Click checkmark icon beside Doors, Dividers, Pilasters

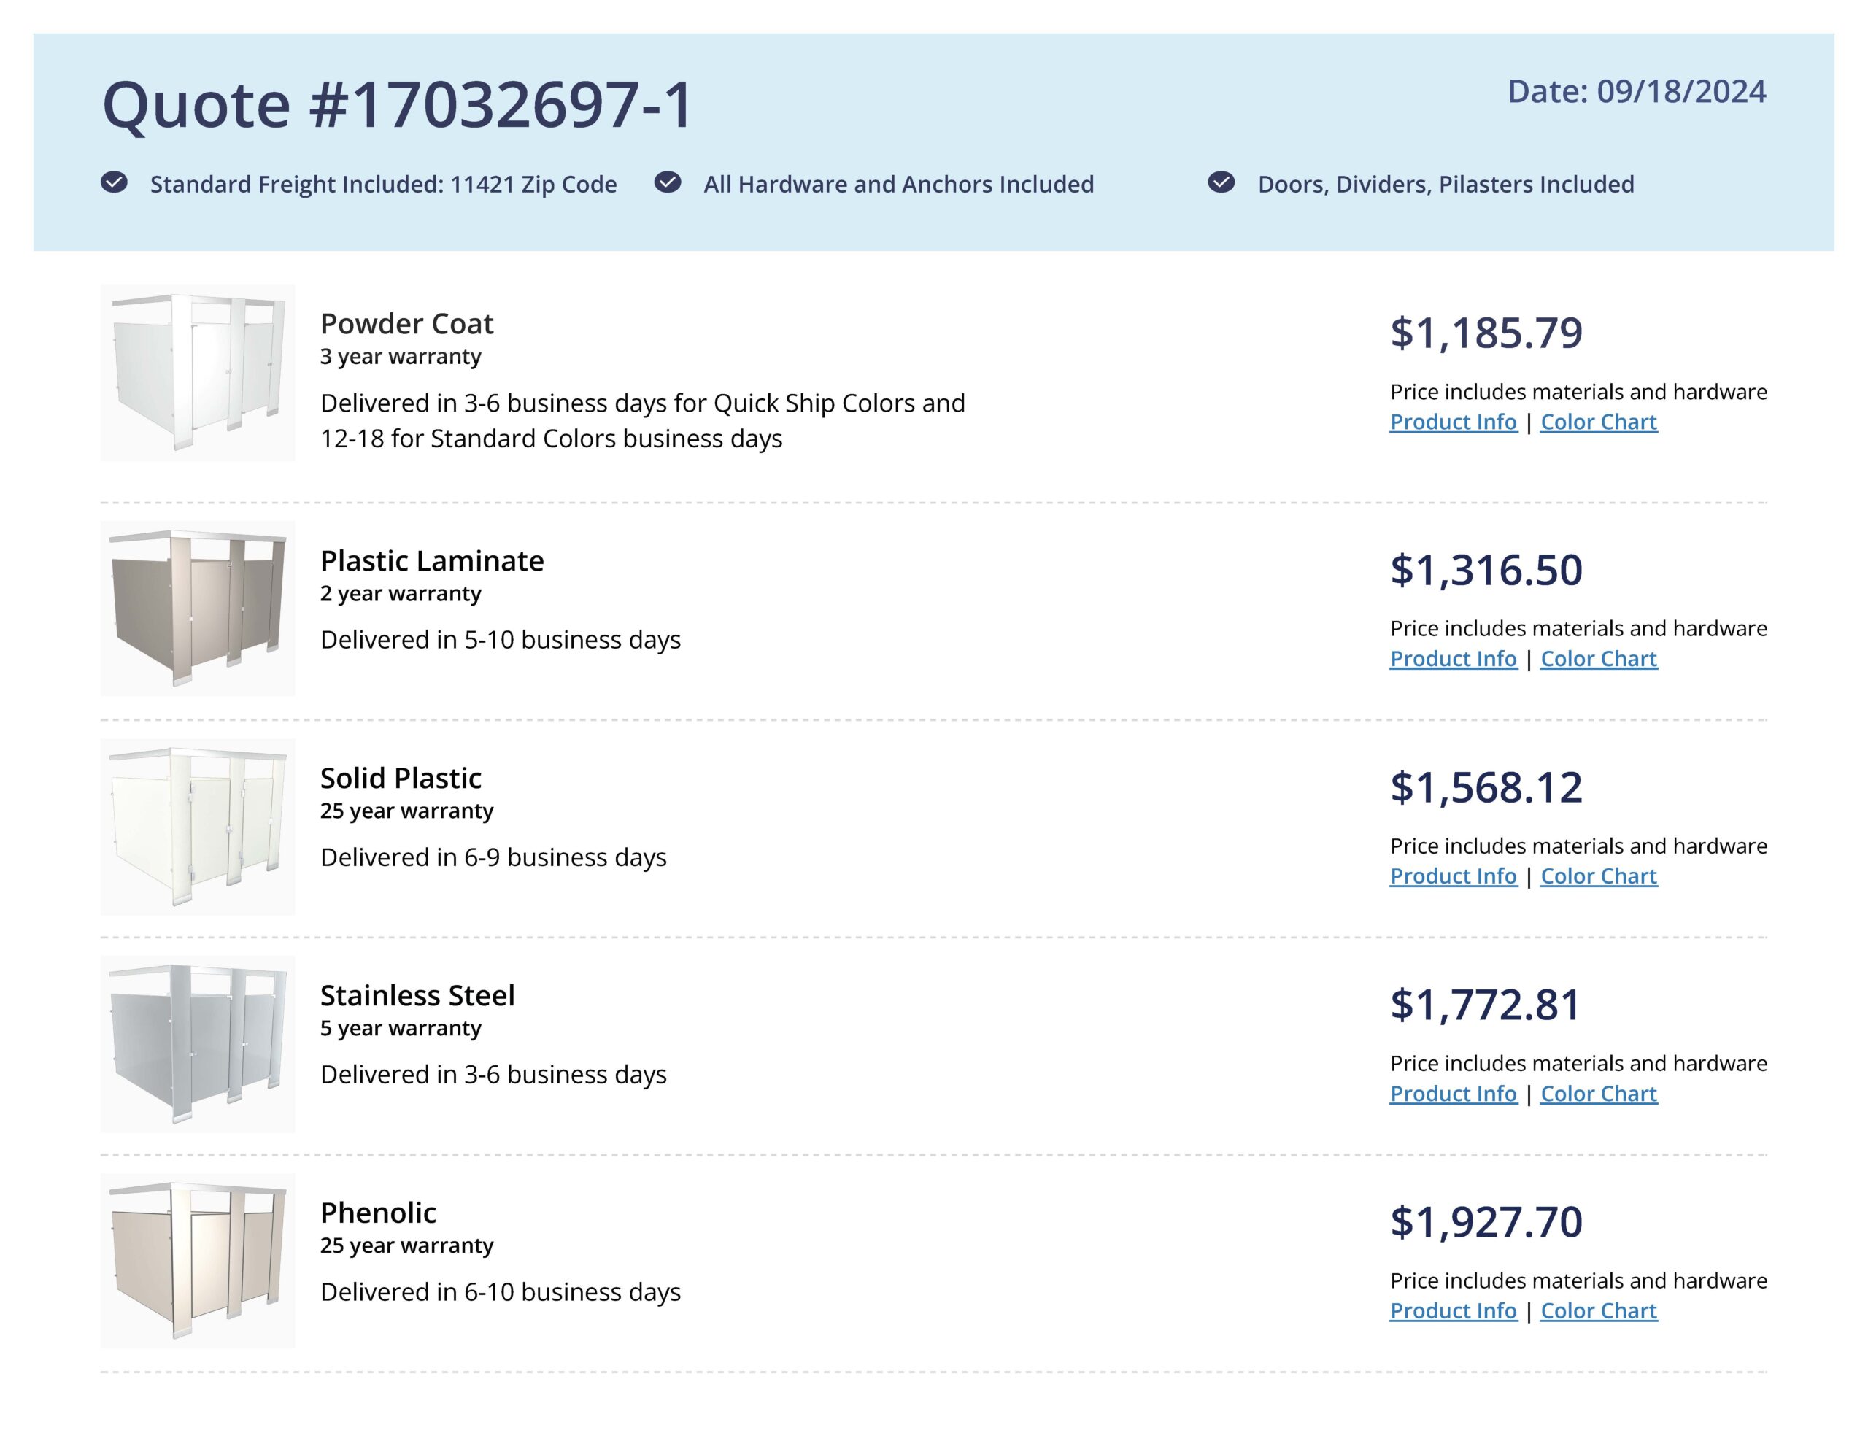(1221, 182)
